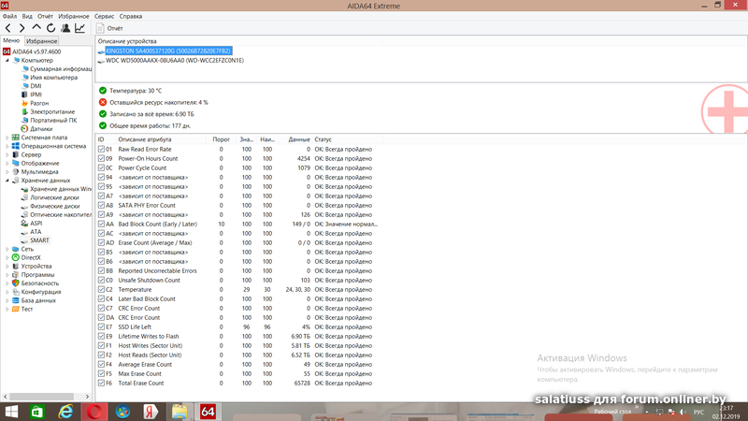Select KINGSTON SA400S37120G device
748x421 pixels.
click(x=168, y=51)
